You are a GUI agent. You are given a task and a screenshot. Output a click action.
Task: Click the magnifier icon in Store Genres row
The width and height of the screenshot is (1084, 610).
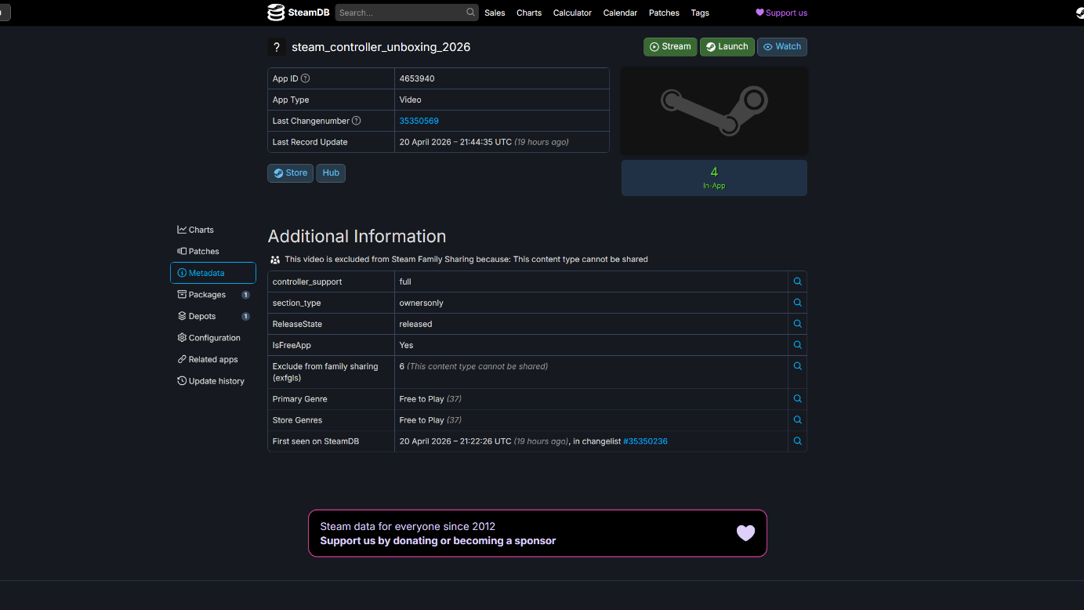point(798,420)
